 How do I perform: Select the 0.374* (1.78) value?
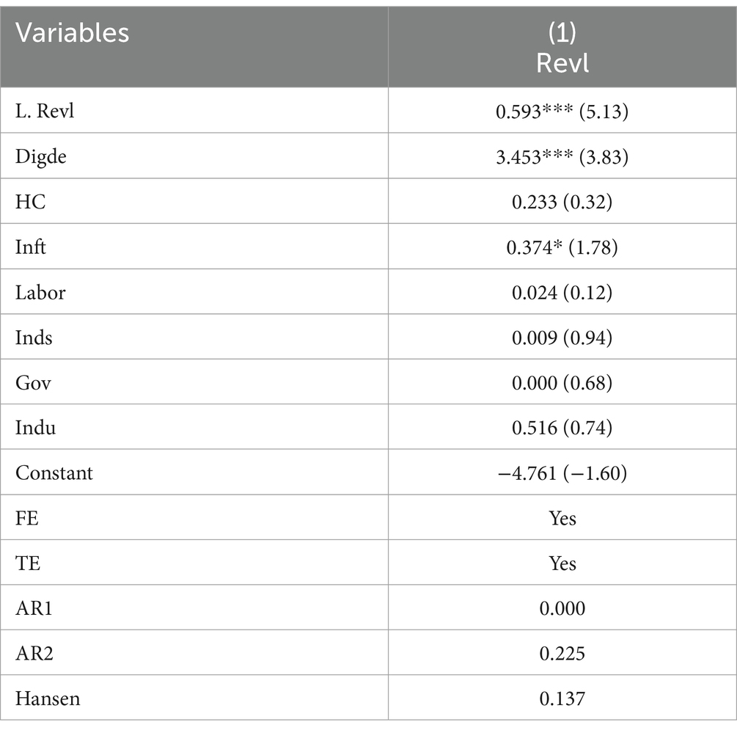[562, 247]
